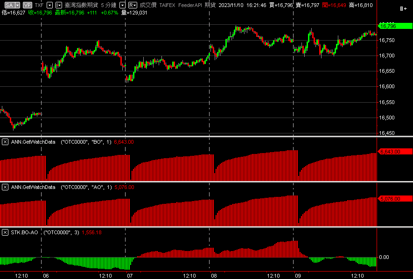Click the +111 change value
413x279 pixels.
[x=92, y=13]
